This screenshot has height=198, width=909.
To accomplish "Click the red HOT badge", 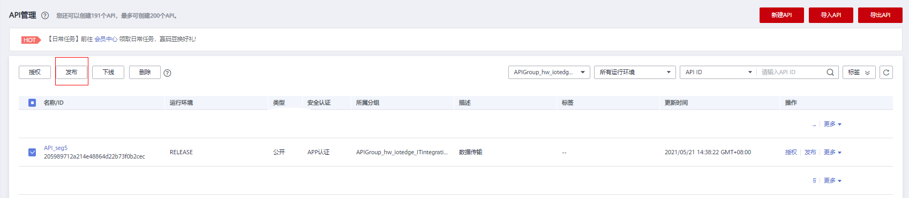I will click(31, 40).
